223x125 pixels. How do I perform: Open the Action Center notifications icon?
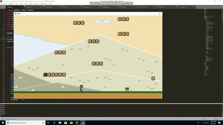pos(220,123)
